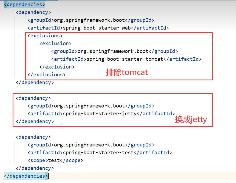Click the opening <exclusion> tag

point(55,44)
